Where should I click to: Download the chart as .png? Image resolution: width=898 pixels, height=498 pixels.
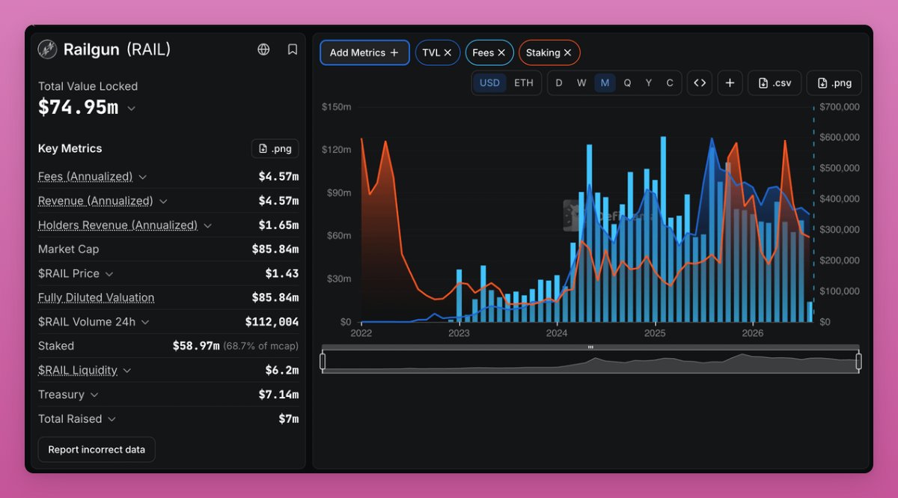pyautogui.click(x=834, y=83)
